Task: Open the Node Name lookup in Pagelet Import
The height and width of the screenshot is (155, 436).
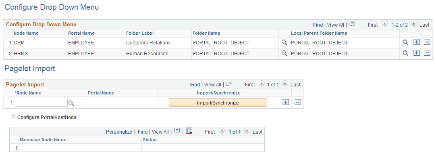Action: pyautogui.click(x=71, y=103)
